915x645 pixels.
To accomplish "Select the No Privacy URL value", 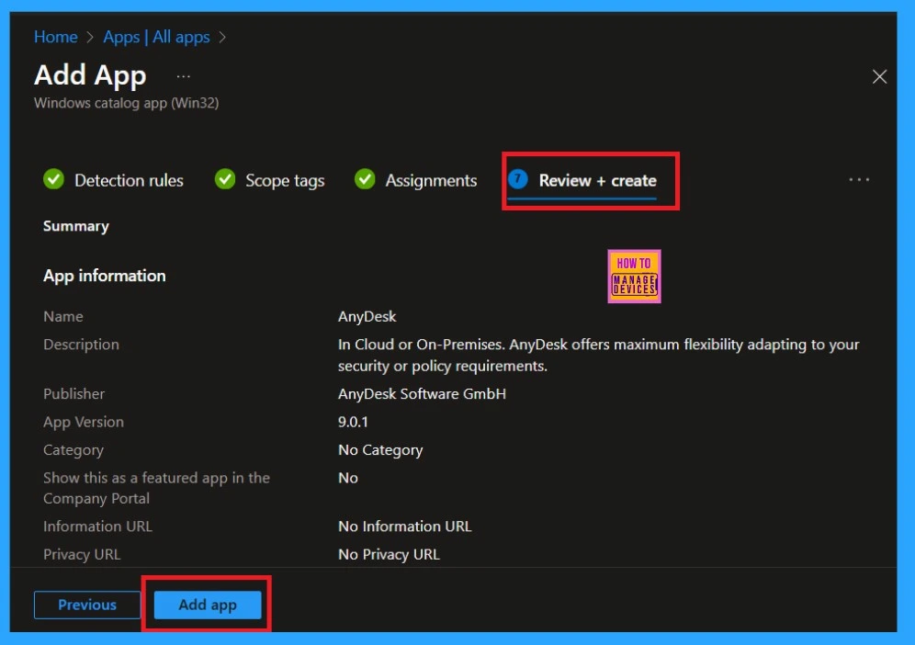I will (x=389, y=555).
